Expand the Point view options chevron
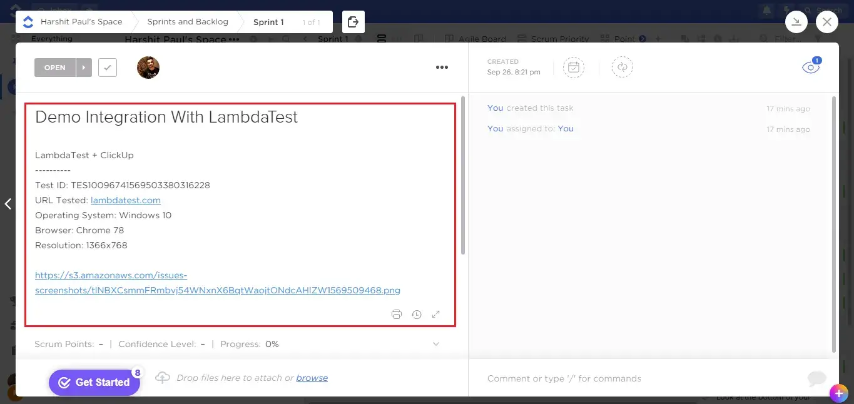This screenshot has width=854, height=404. pyautogui.click(x=643, y=38)
